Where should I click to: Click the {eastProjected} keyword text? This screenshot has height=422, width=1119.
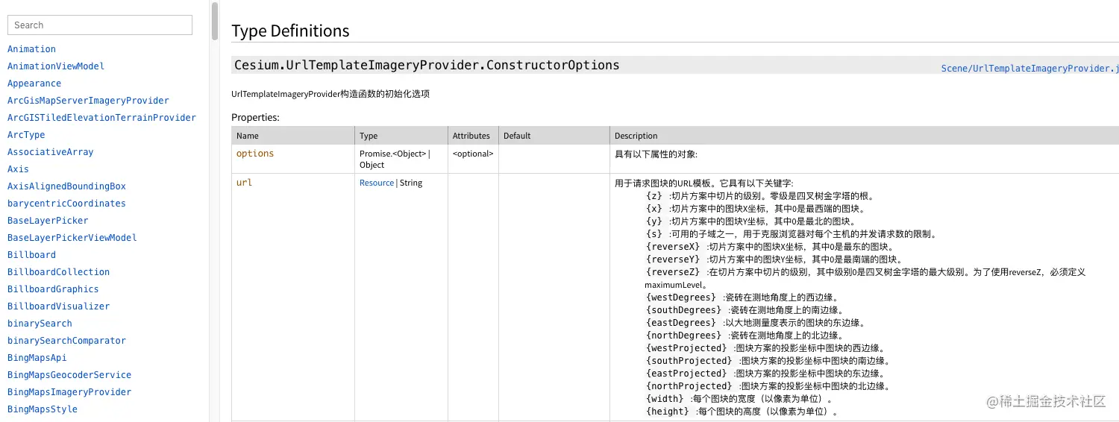(686, 374)
